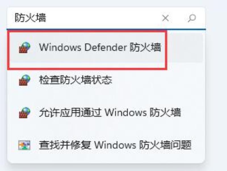Click the troubleshooter icon beside 查找并修复 Windows 防火墙问题
This screenshot has height=171, width=227.
click(x=24, y=145)
